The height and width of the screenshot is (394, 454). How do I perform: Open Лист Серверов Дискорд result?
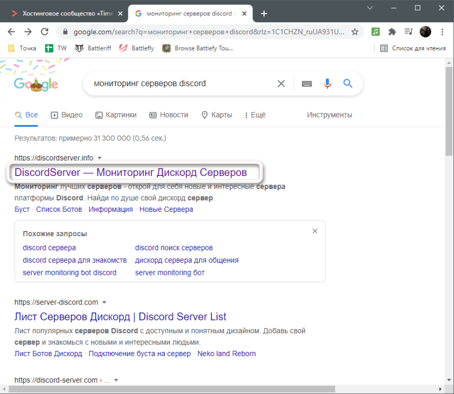[x=120, y=317]
